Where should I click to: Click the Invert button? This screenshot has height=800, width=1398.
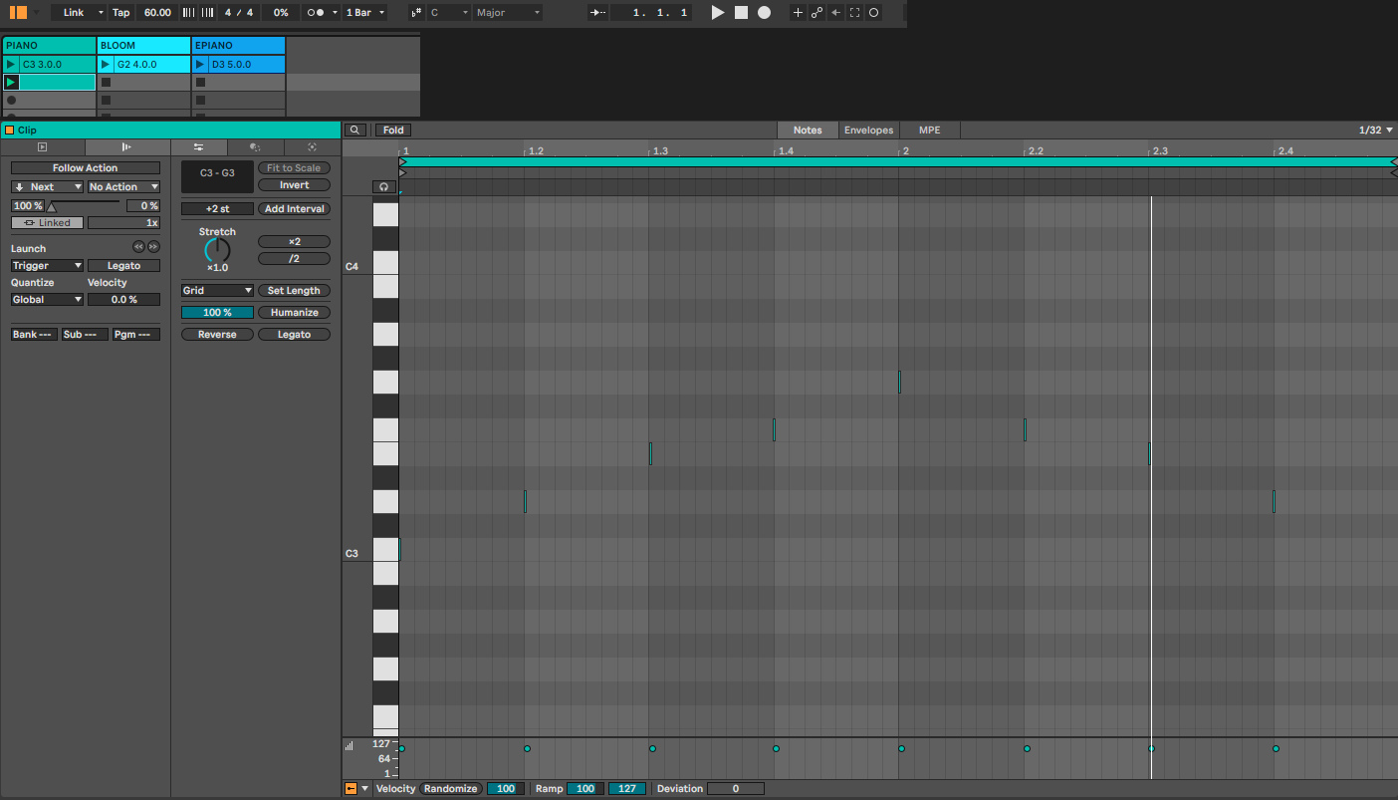click(x=294, y=184)
